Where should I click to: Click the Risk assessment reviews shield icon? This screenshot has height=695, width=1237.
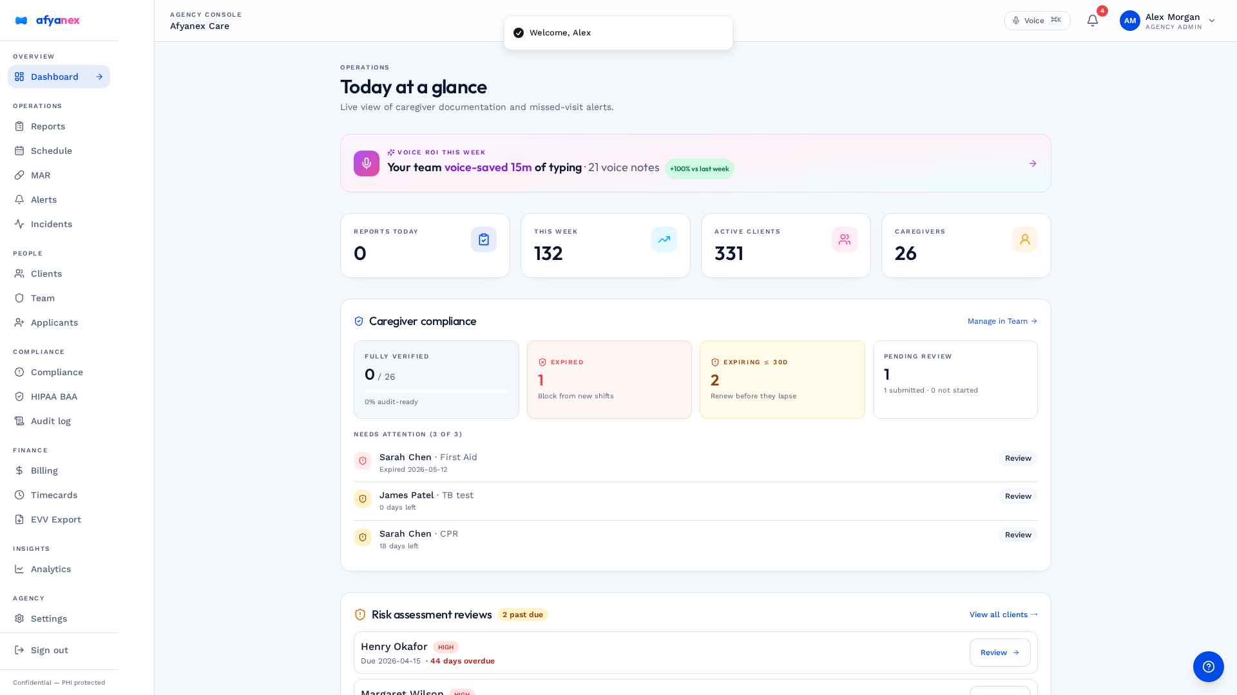tap(360, 615)
